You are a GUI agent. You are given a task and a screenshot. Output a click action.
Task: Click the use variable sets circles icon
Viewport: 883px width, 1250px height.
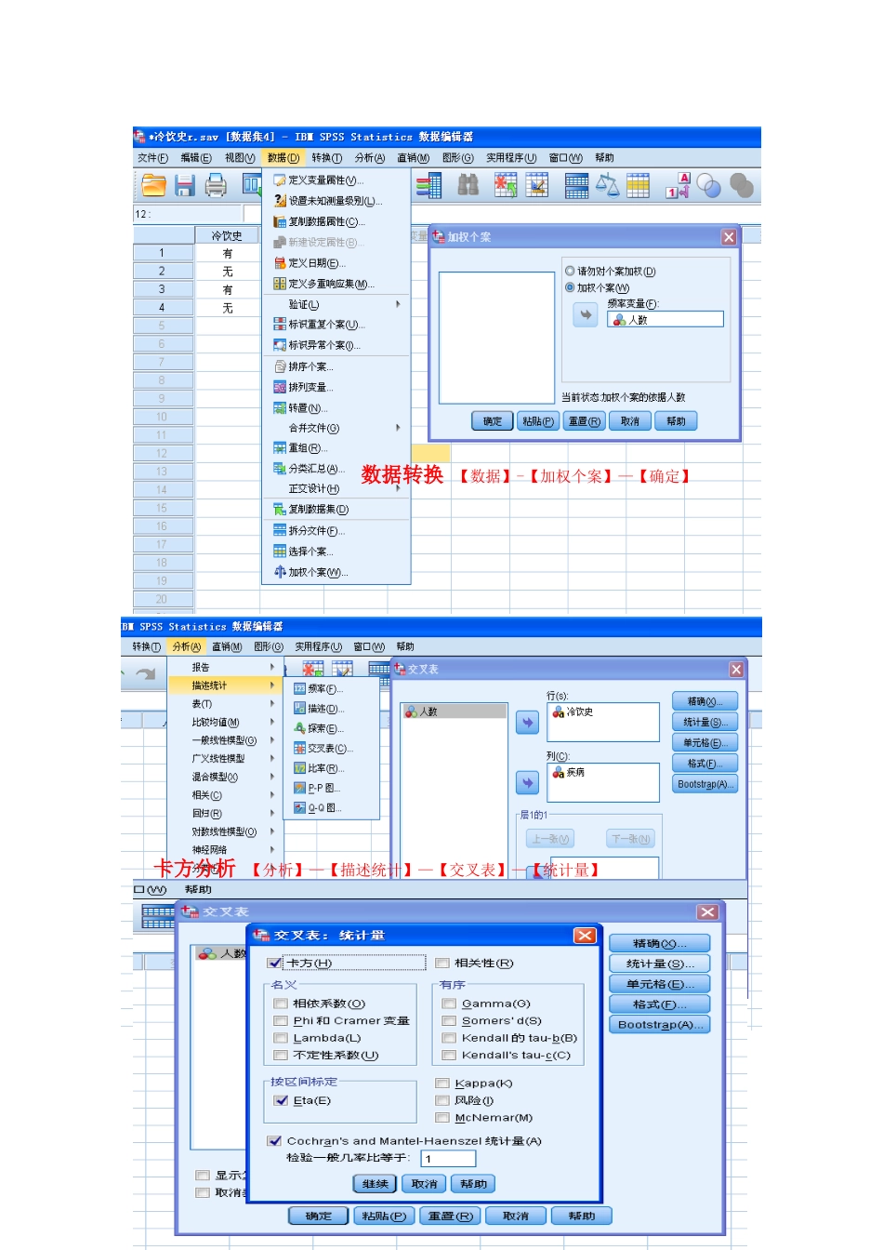click(709, 186)
